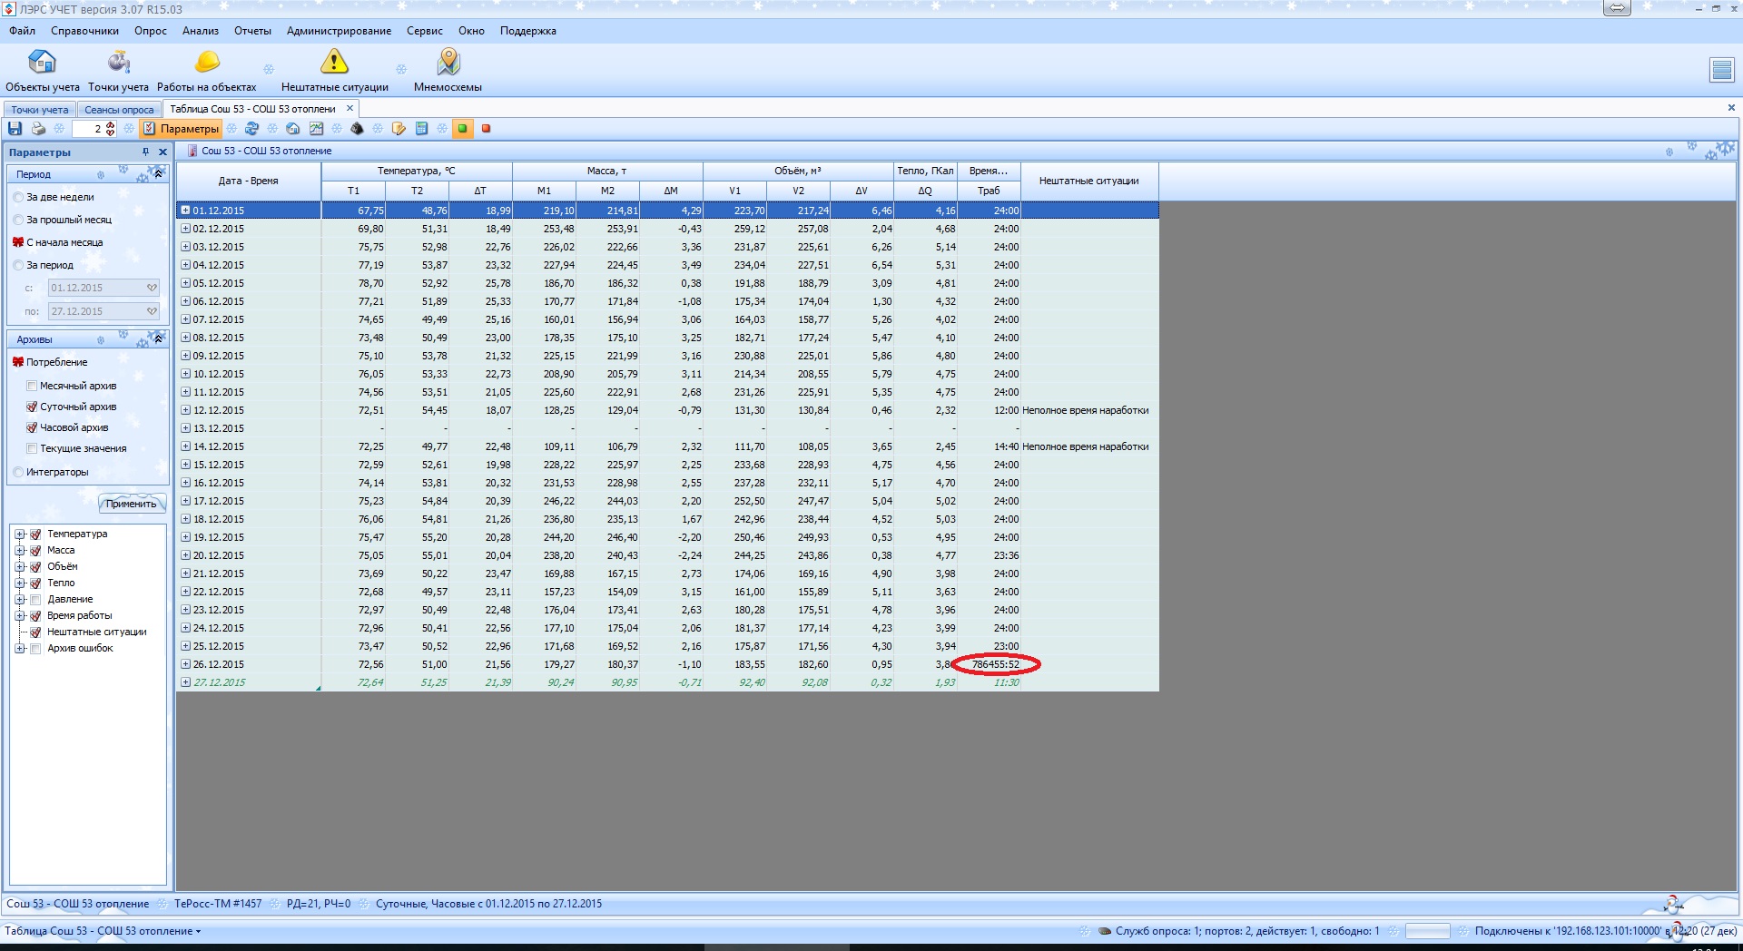Open the end date 27.12.2015 dropdown

coord(152,311)
